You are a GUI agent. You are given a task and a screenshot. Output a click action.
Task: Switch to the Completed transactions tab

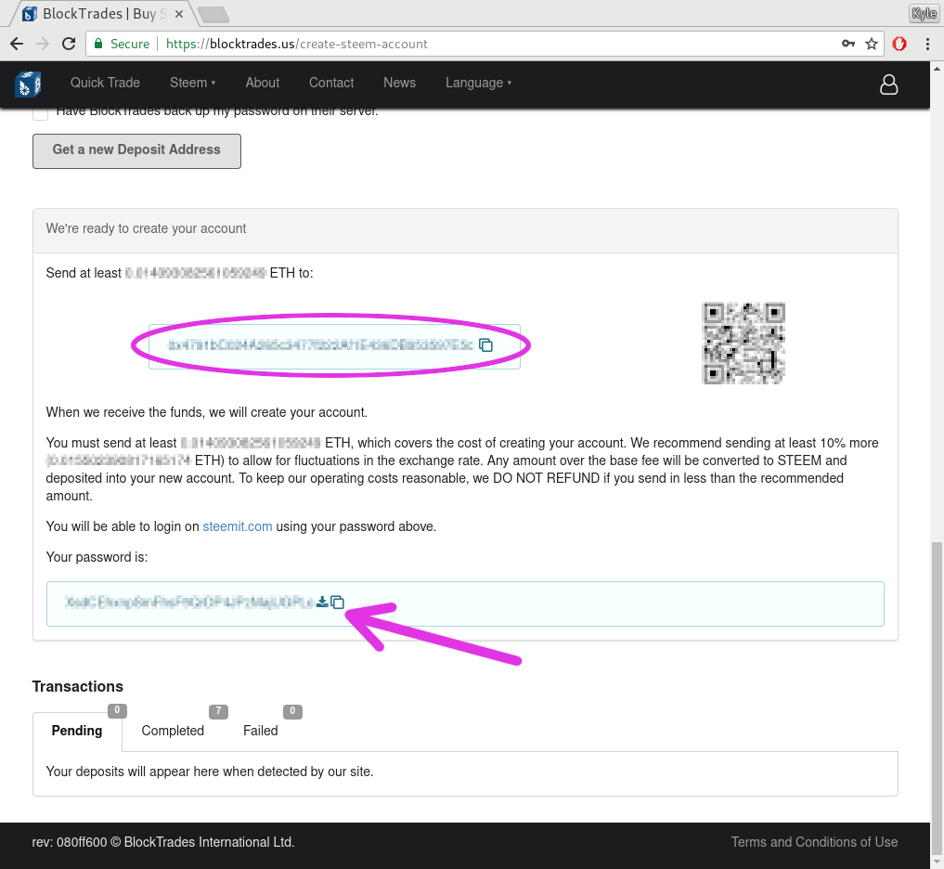(173, 731)
